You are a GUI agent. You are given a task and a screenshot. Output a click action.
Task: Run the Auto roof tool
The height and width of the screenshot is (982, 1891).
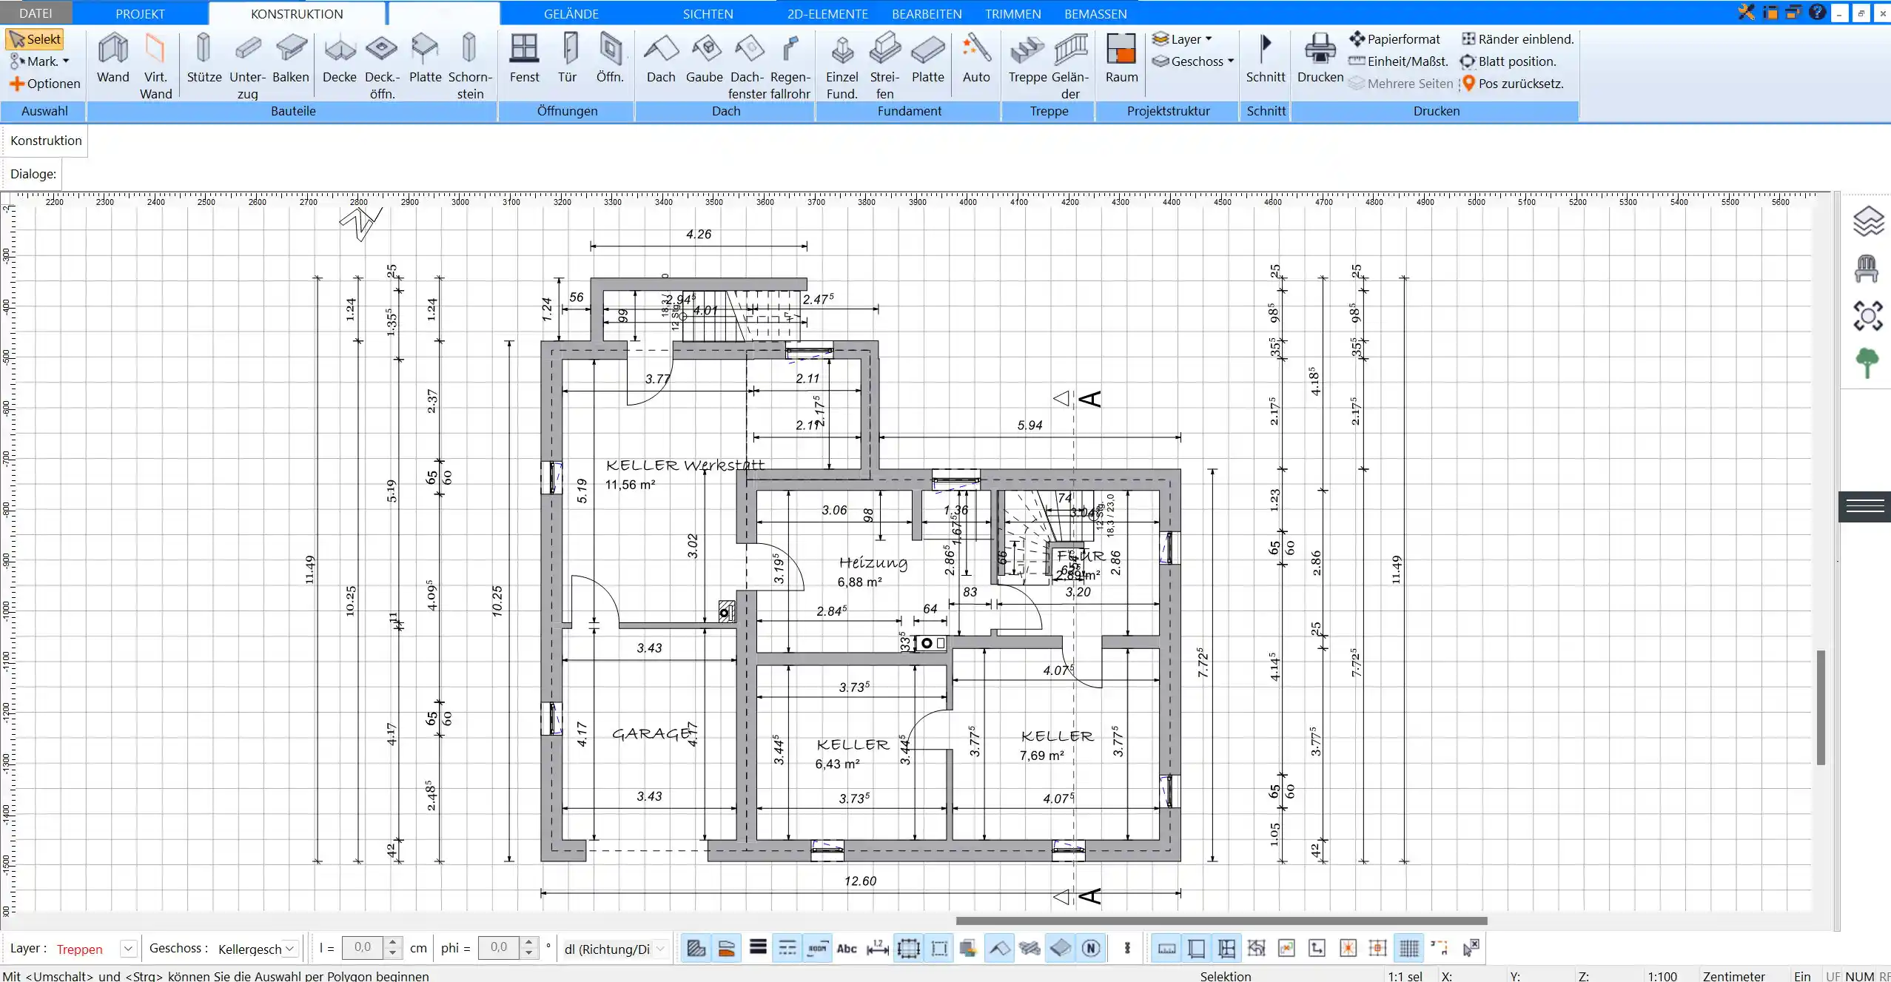(x=976, y=59)
